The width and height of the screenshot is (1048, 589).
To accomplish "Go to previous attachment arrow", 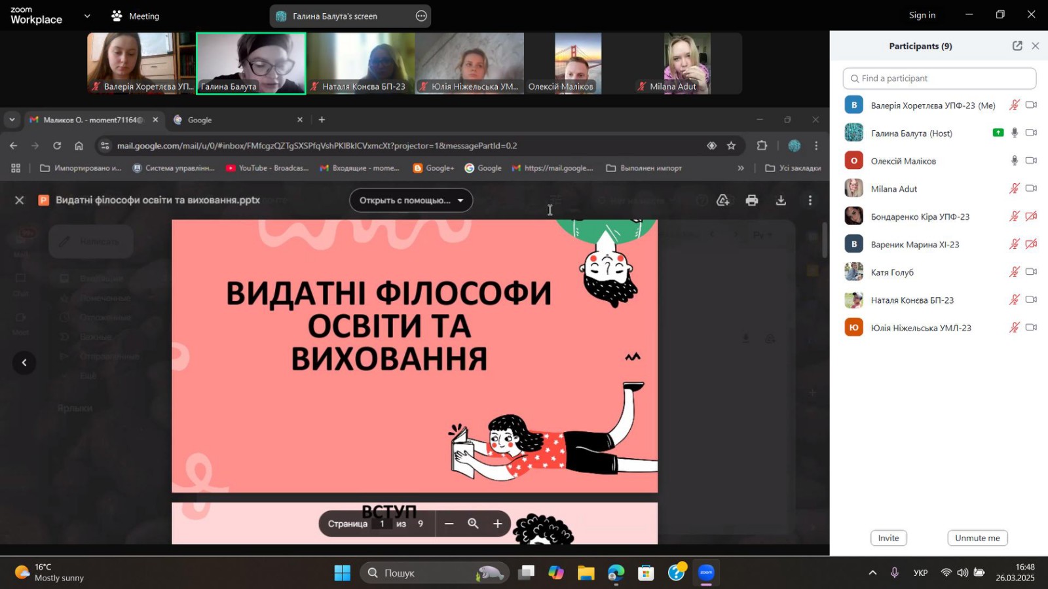I will point(24,363).
